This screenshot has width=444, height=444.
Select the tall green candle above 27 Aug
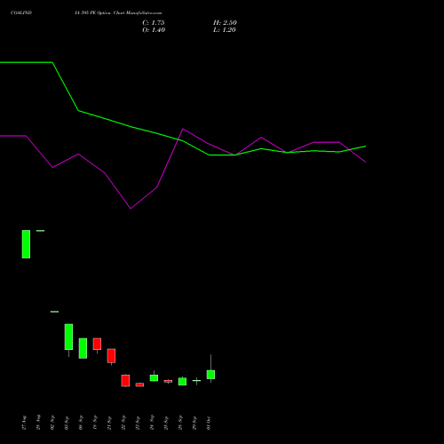[26, 244]
